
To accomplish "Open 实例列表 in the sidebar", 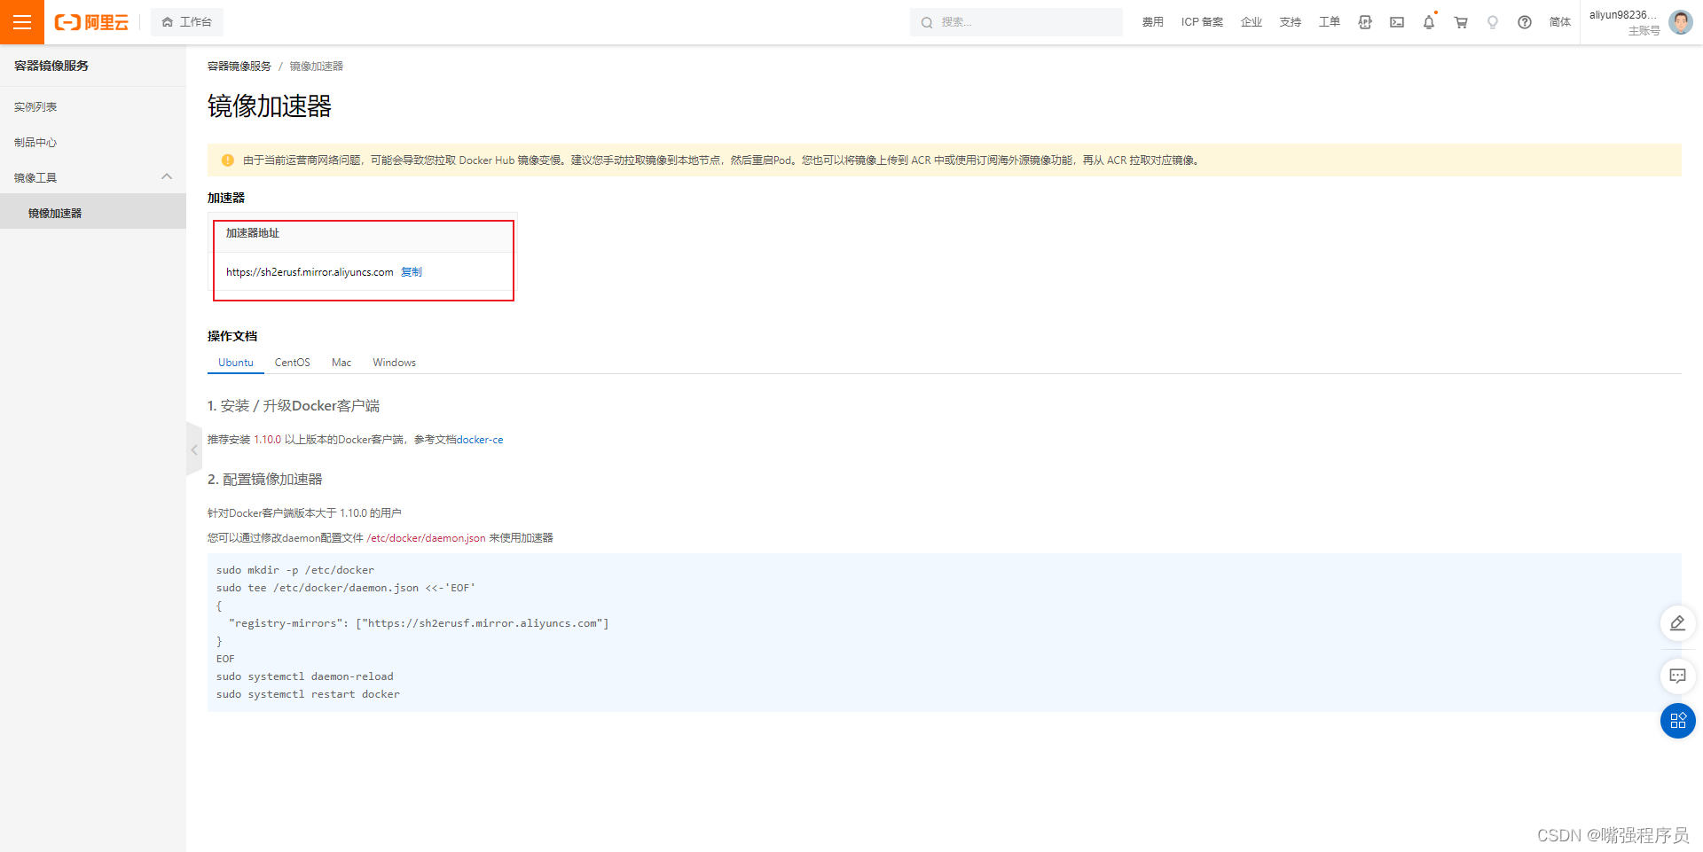I will point(35,107).
